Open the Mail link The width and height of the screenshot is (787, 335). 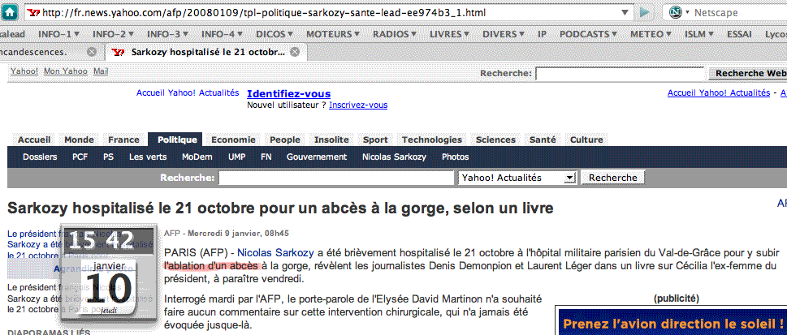[x=101, y=71]
